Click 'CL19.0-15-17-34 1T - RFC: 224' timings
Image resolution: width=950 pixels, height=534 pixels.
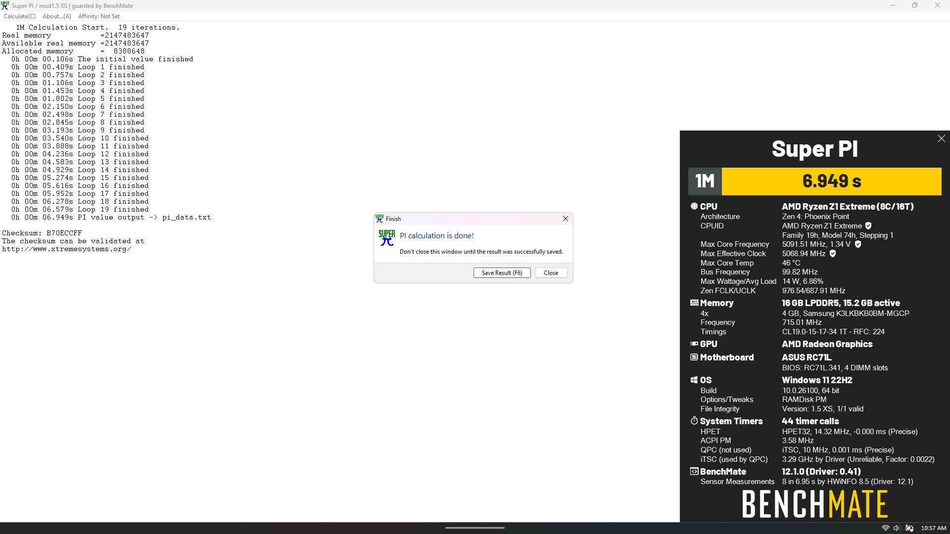pyautogui.click(x=833, y=332)
